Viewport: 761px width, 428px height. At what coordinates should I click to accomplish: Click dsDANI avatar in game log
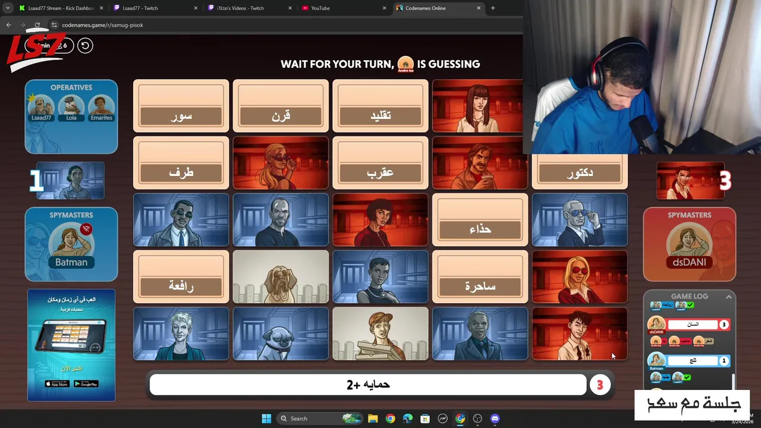point(656,325)
